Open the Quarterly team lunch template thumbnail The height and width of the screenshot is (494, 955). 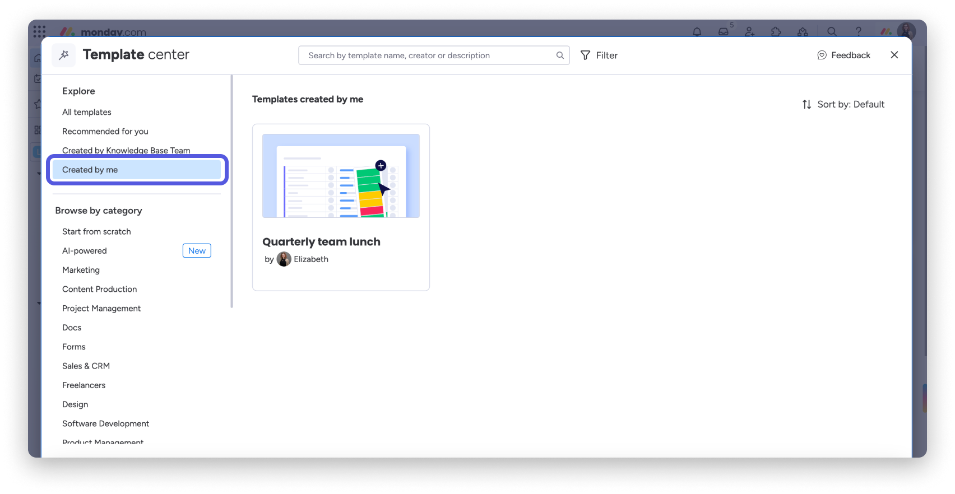[x=341, y=176]
